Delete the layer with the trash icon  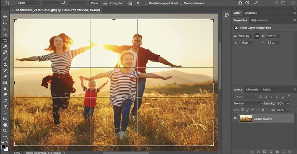pos(290,152)
